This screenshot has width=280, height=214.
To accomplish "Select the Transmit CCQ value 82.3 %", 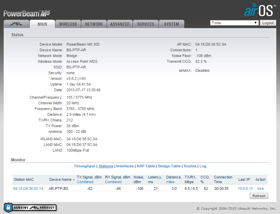I will click(x=201, y=61).
